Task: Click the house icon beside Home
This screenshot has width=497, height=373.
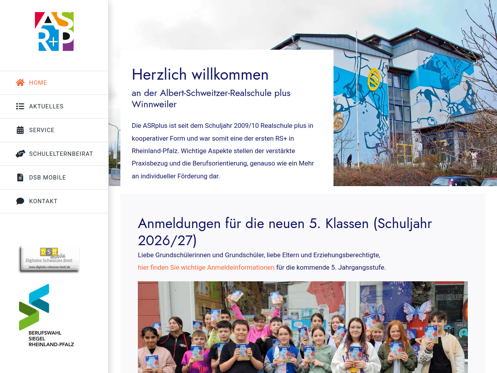Action: click(20, 83)
